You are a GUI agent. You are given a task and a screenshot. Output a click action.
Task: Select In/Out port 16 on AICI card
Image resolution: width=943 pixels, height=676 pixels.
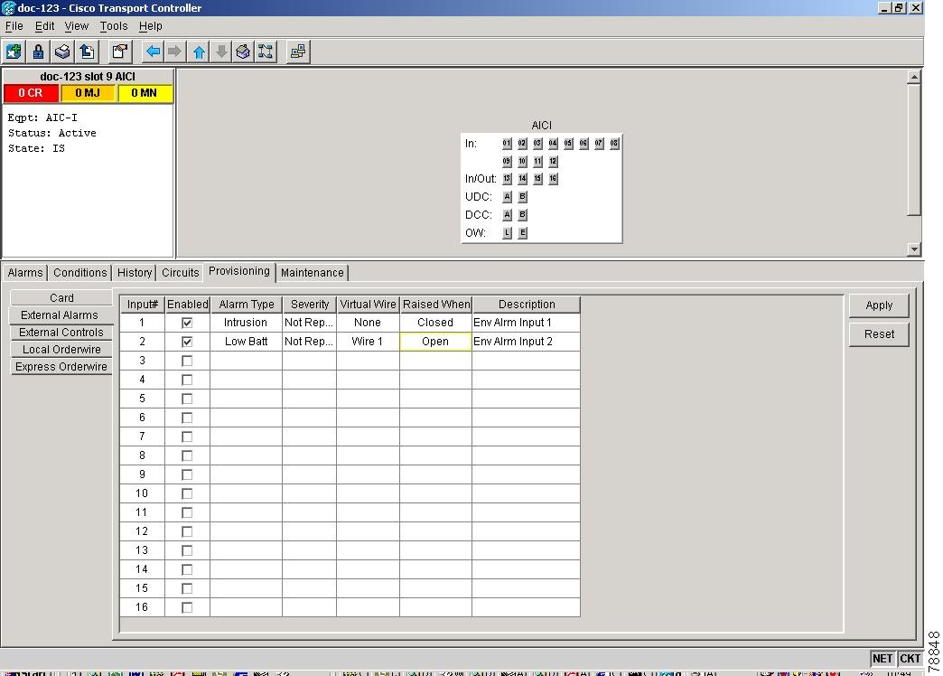(553, 179)
